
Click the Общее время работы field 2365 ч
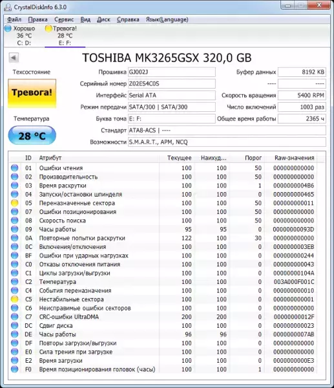[302, 118]
